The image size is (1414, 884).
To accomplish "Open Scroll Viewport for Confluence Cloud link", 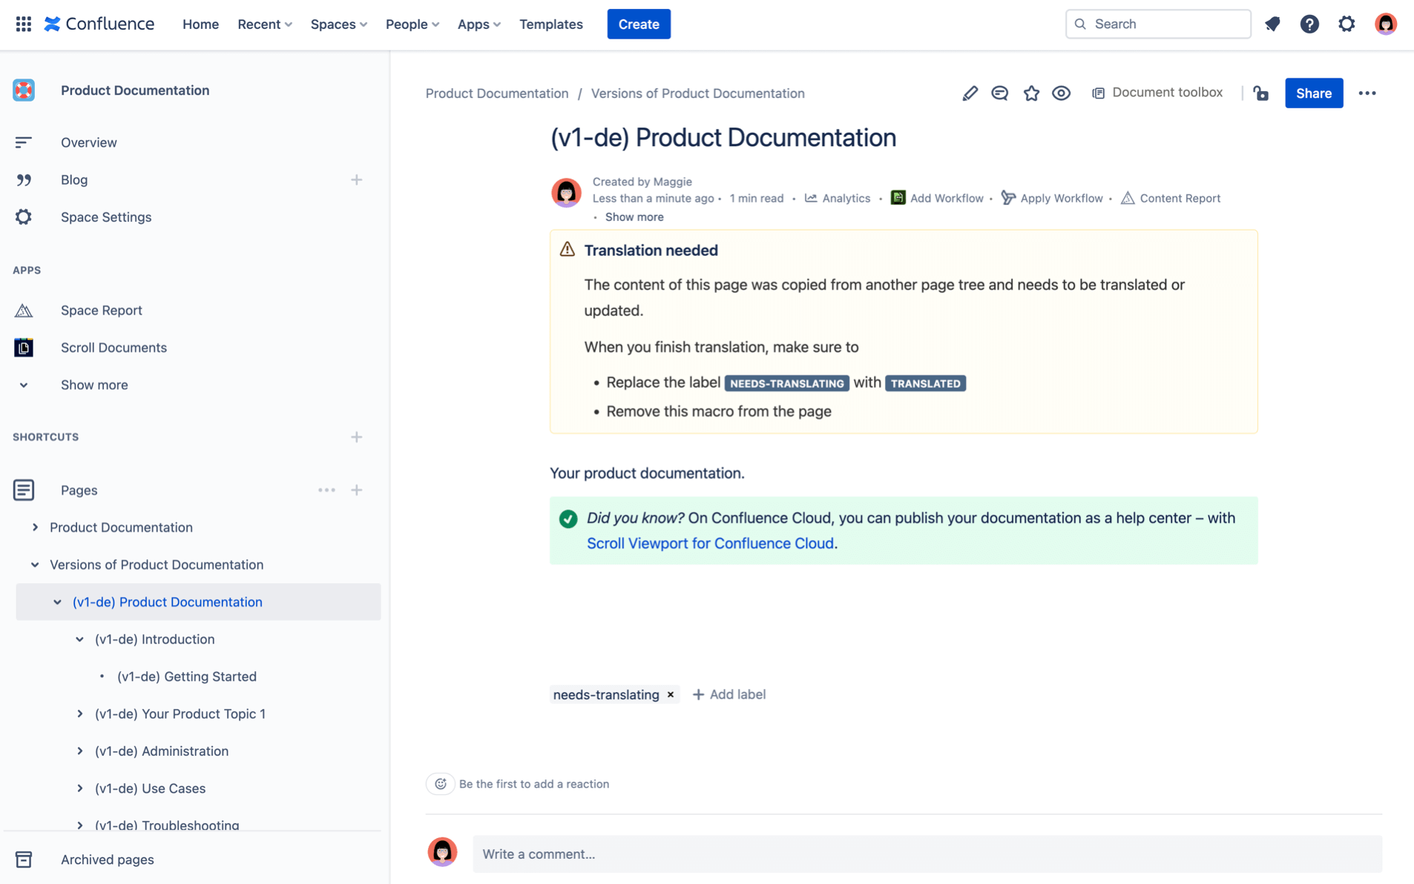I will pos(710,544).
